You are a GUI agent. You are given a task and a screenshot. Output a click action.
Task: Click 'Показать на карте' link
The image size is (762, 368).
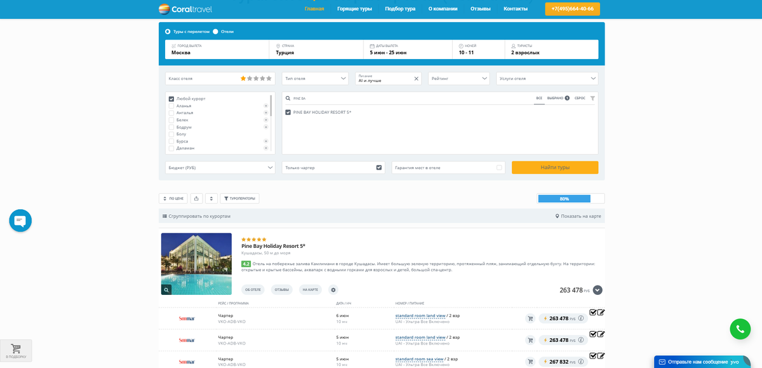click(578, 216)
